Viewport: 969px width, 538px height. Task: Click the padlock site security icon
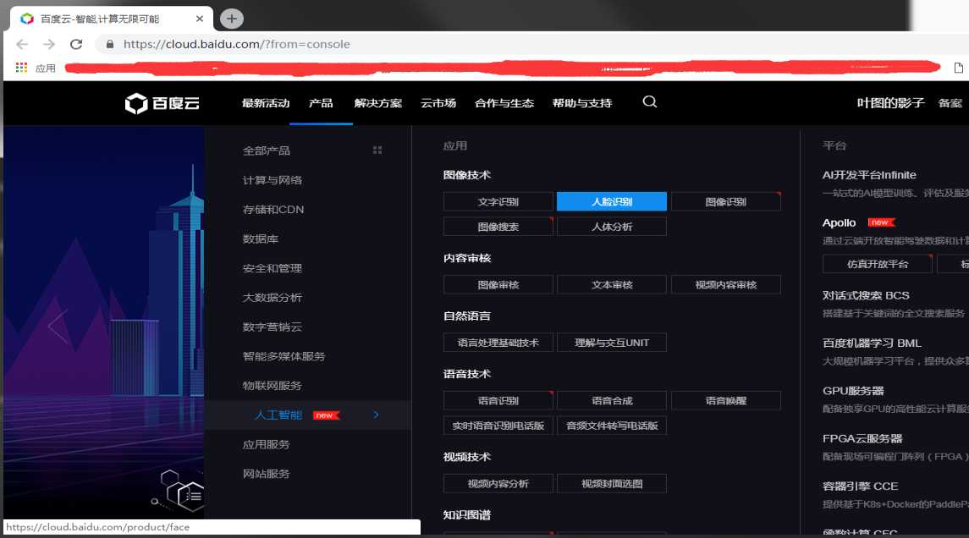pyautogui.click(x=110, y=45)
